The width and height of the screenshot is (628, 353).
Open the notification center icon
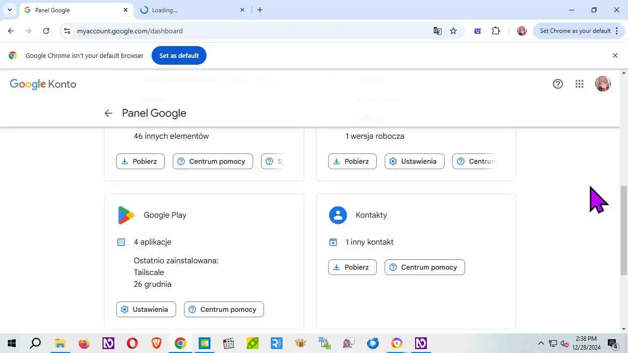[612, 343]
